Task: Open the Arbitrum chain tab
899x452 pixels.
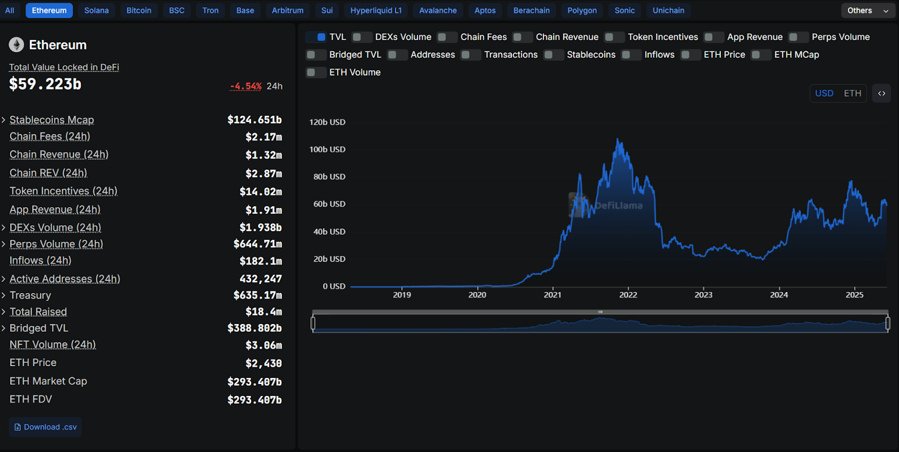Action: tap(288, 11)
